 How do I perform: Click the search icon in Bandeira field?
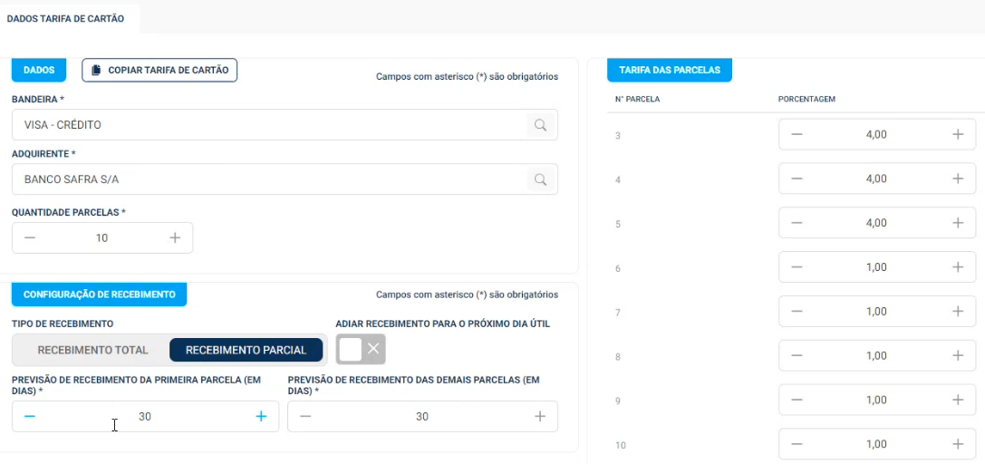[540, 125]
